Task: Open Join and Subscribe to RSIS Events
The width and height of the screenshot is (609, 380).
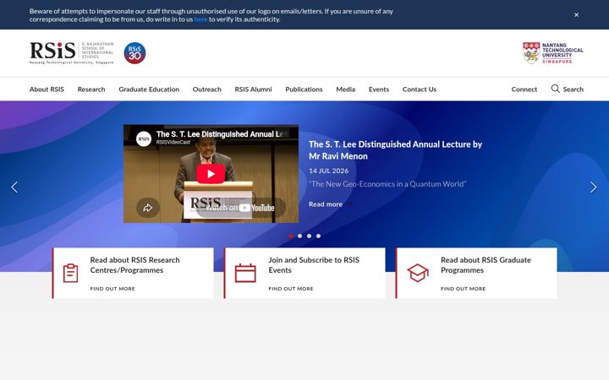Action: [314, 265]
